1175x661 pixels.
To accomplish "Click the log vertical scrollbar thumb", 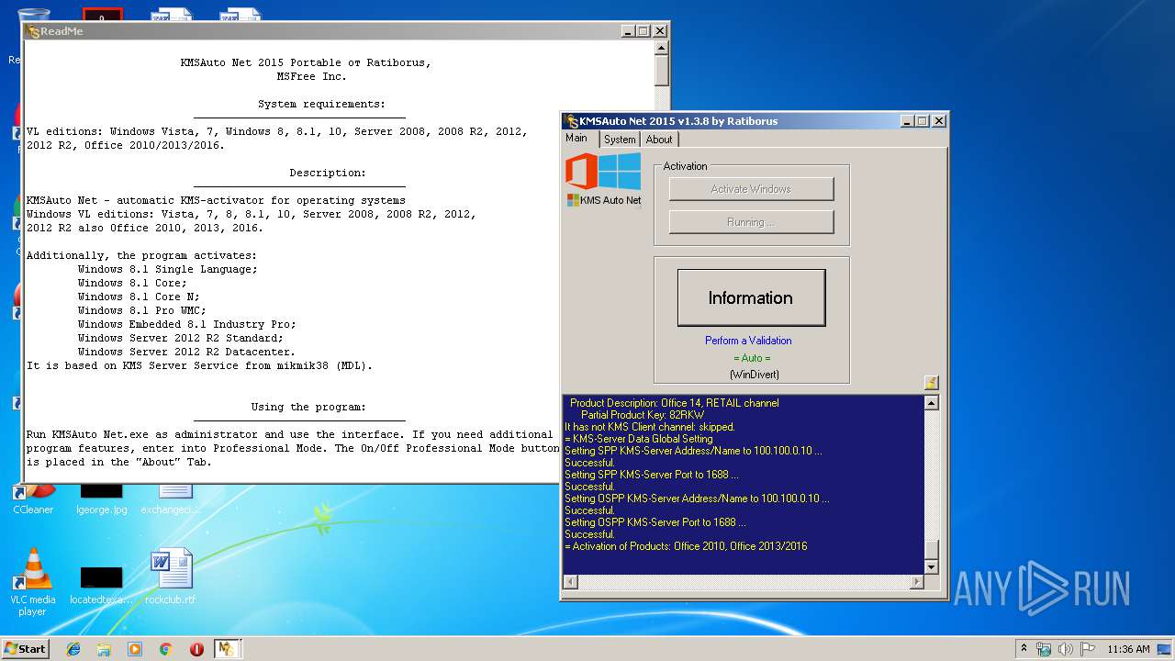I will click(x=932, y=550).
